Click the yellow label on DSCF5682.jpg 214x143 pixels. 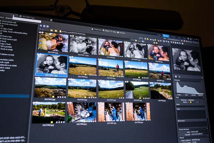(x=52, y=122)
